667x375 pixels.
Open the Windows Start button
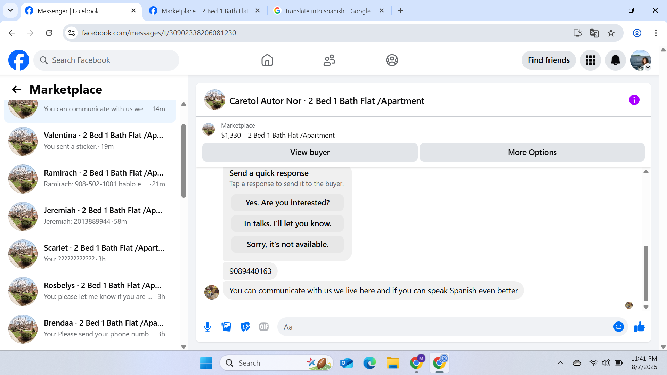coord(206,363)
